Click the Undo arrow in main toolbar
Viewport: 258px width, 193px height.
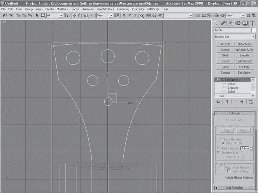tap(4, 15)
